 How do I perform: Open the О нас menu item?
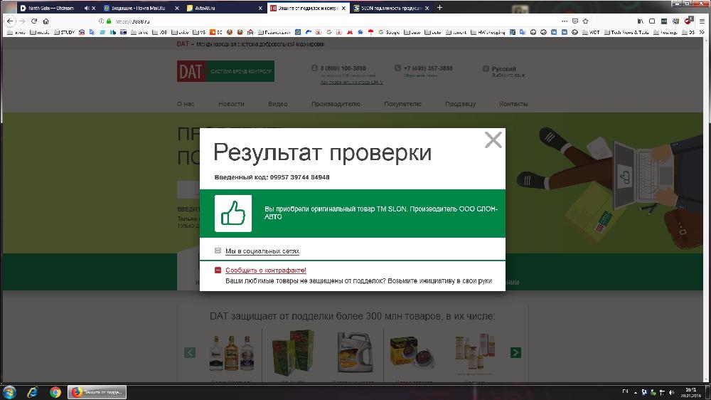point(186,104)
